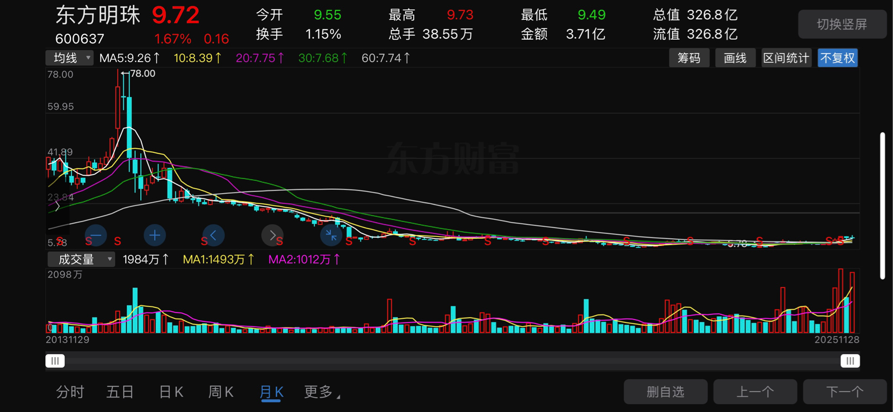Click the 0.16 price change value

[217, 39]
